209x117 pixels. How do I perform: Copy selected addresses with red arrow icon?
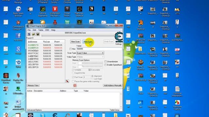coord(67,81)
